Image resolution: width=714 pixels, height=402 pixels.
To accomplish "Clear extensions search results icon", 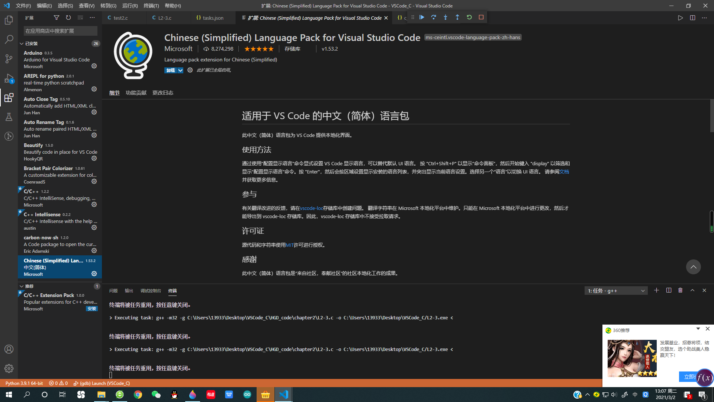I will [x=80, y=17].
